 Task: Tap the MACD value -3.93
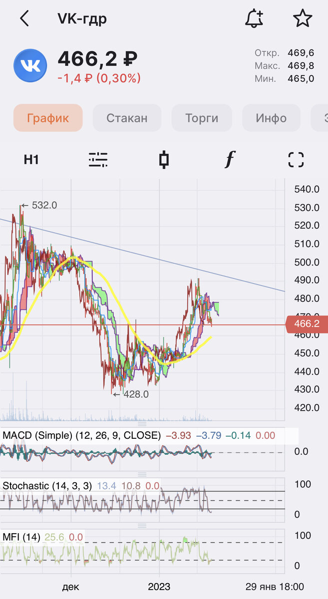(x=178, y=435)
